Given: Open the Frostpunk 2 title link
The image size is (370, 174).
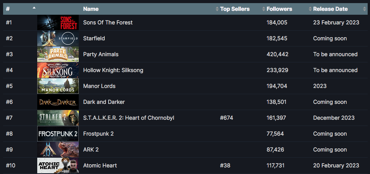Looking at the screenshot, I should [99, 134].
